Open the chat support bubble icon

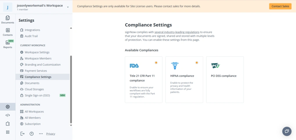click(287, 131)
